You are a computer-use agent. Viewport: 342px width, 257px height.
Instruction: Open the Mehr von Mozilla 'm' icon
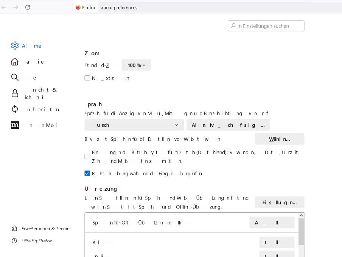click(15, 125)
